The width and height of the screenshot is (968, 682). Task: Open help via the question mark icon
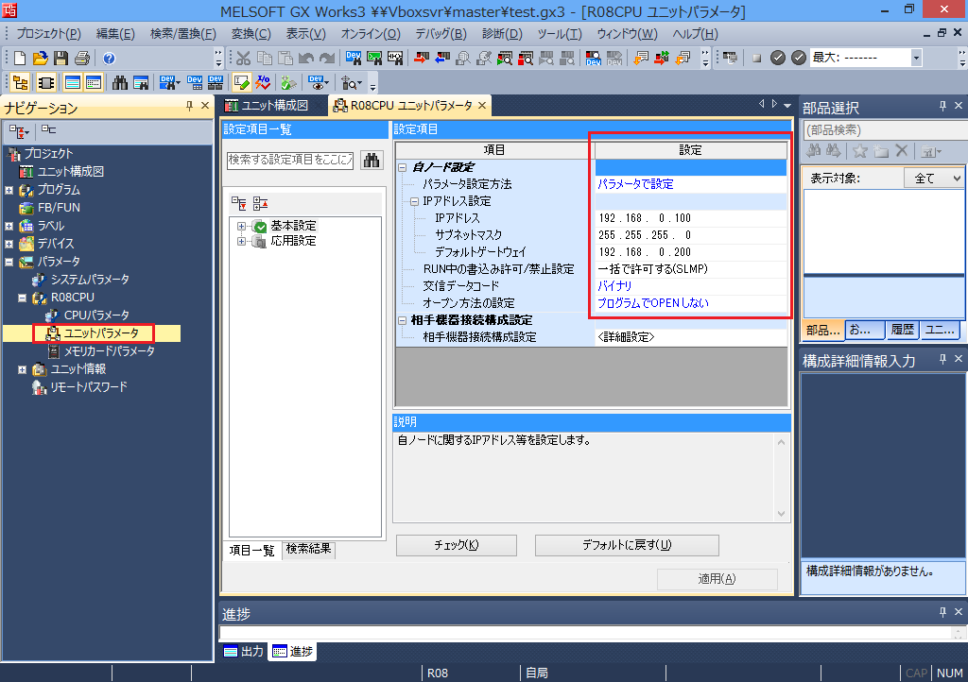point(107,58)
